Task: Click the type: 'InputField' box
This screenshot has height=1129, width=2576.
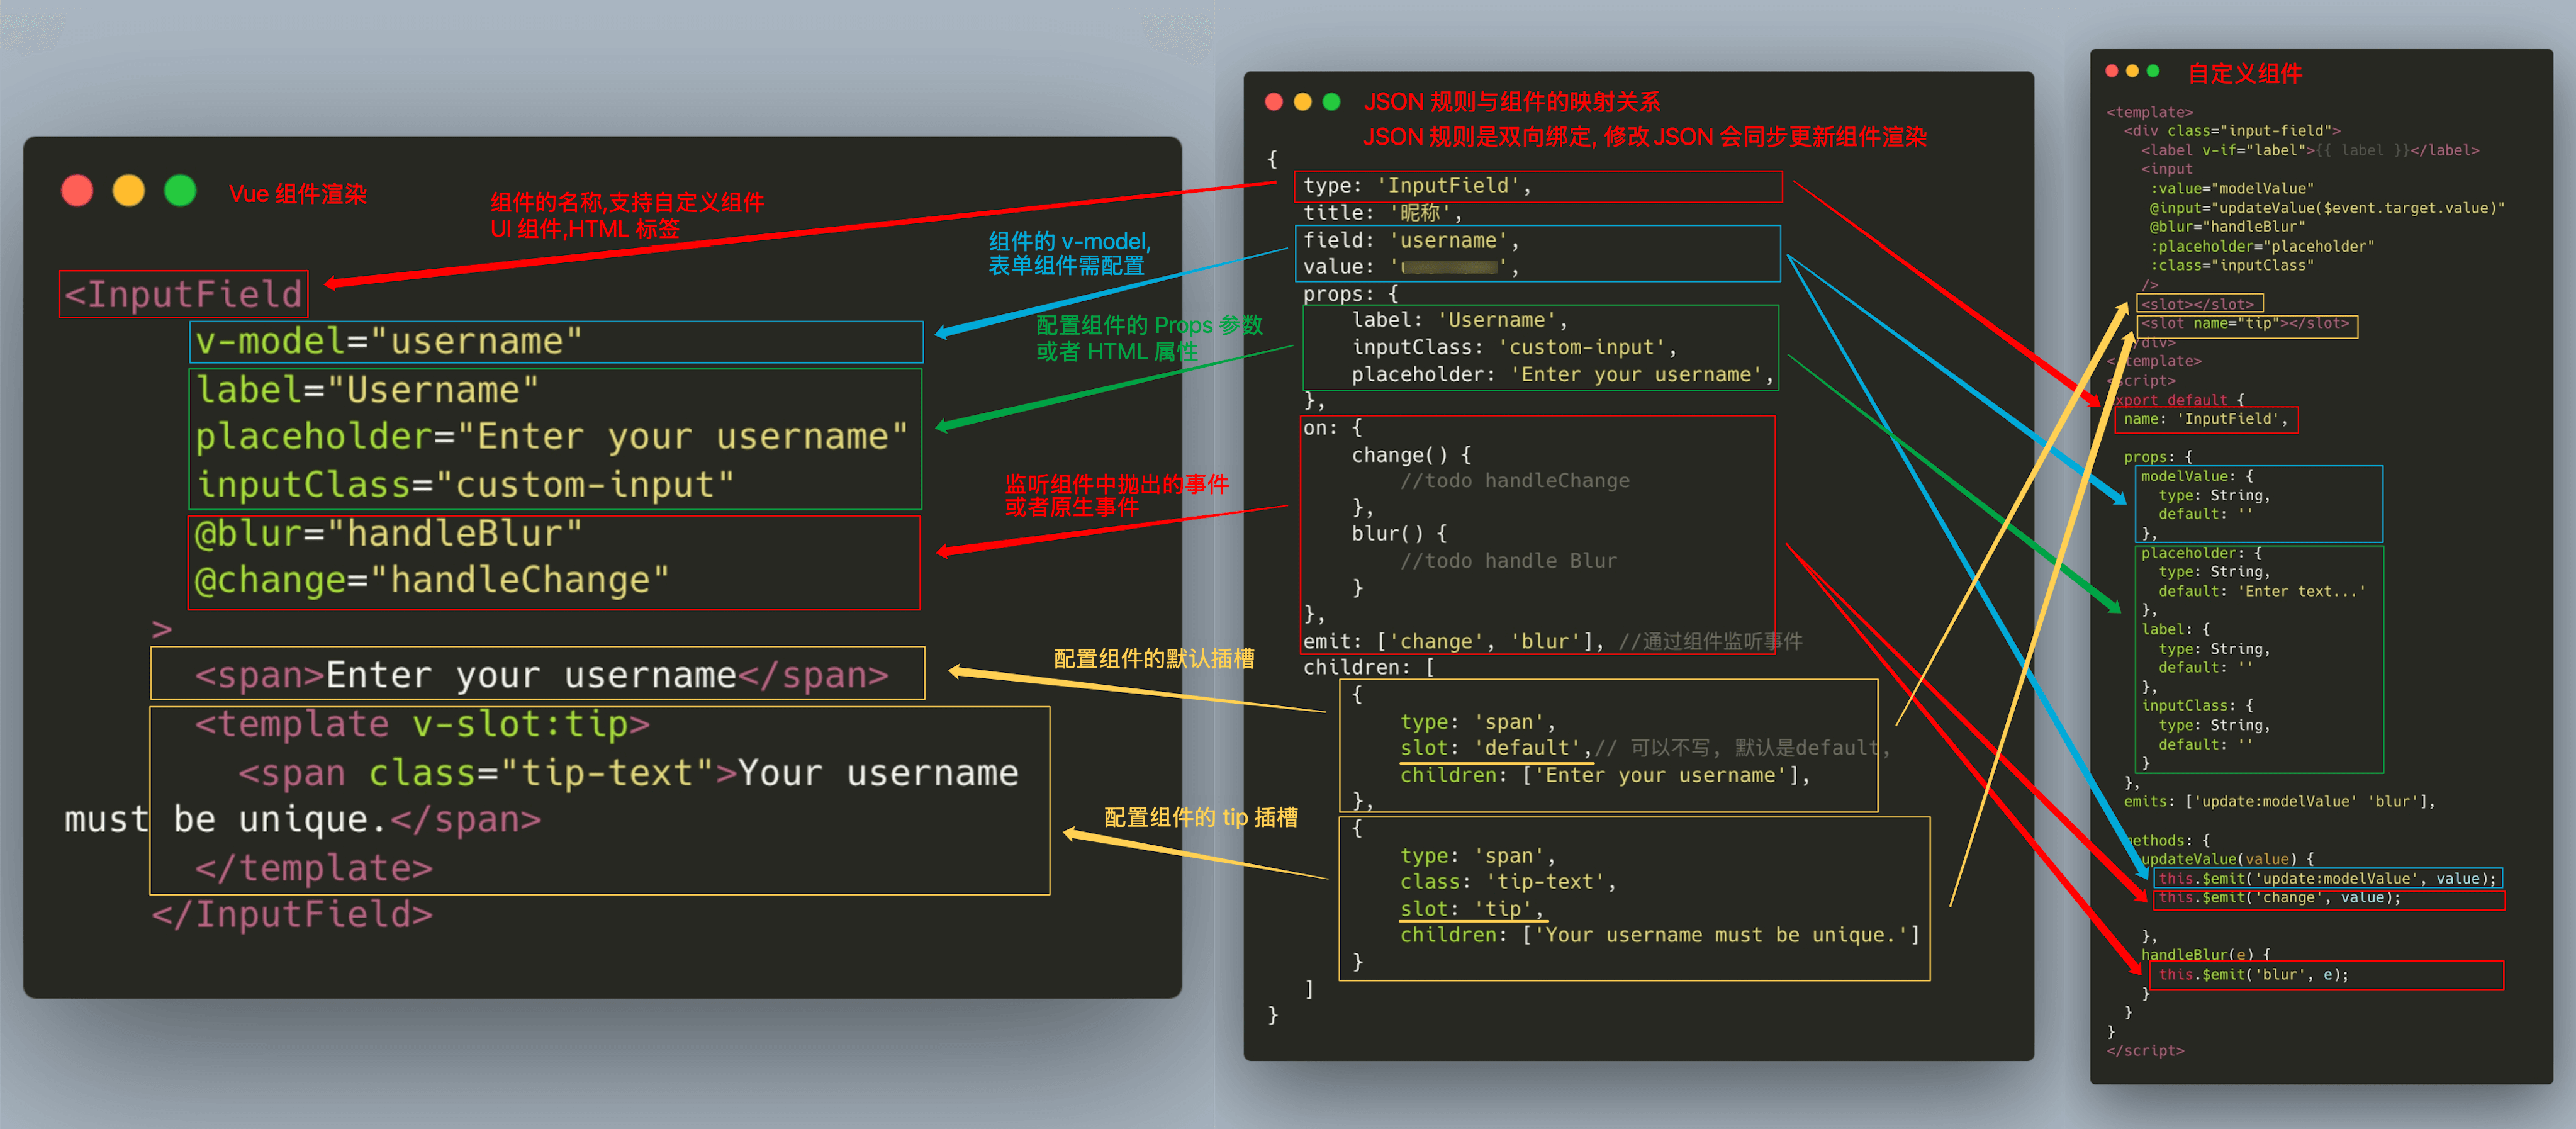Action: (x=1537, y=186)
